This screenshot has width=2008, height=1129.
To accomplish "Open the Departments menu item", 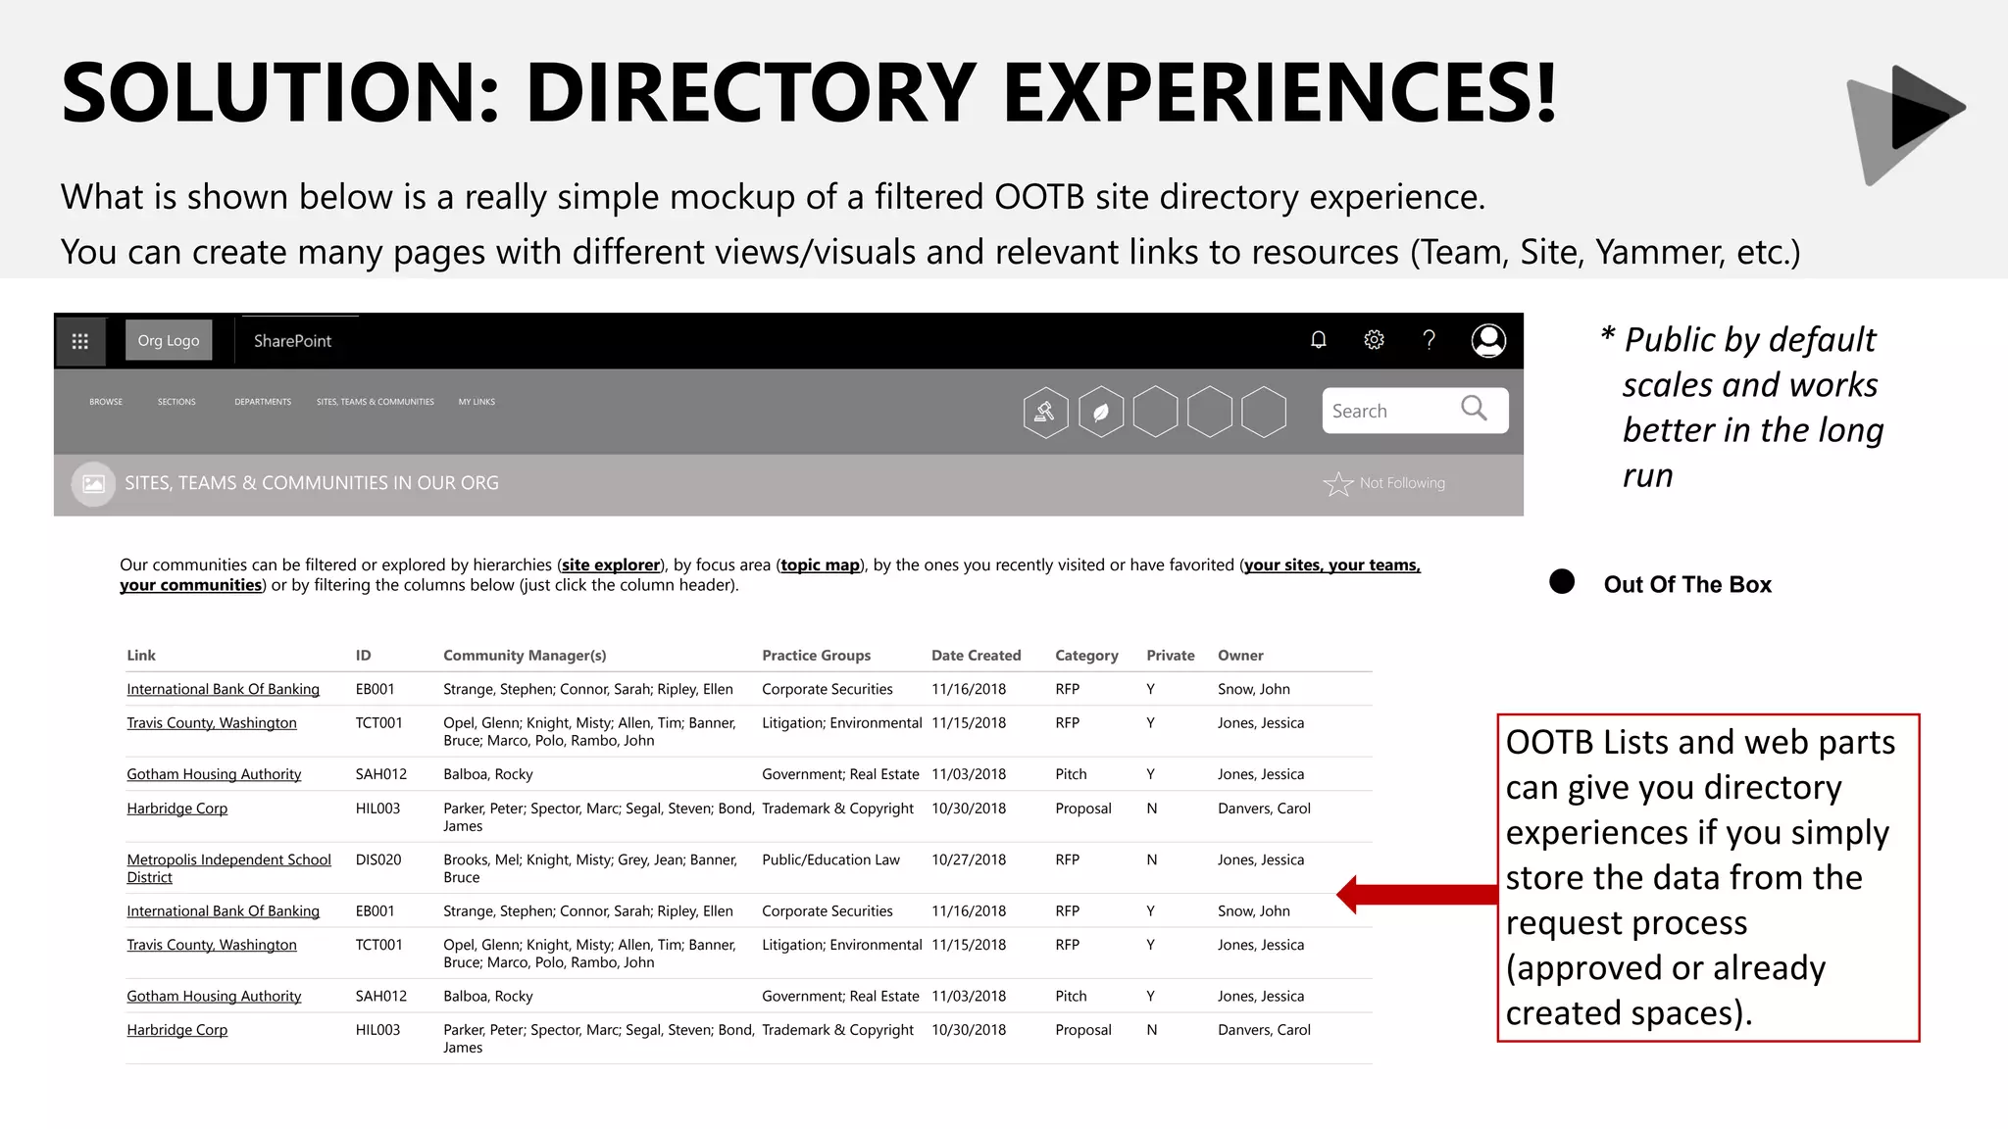I will pos(263,402).
